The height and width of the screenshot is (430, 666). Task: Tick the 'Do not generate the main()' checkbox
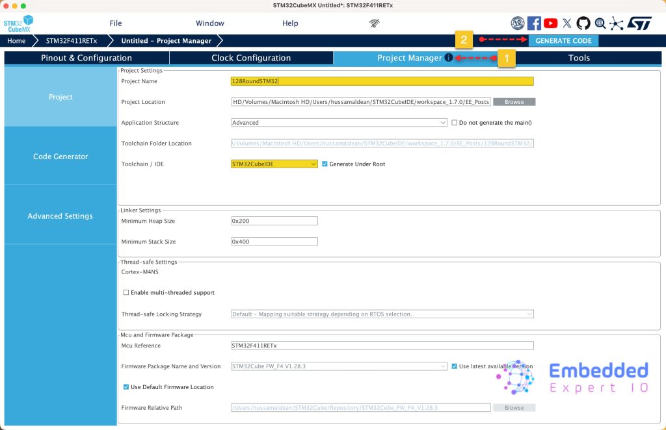pyautogui.click(x=455, y=123)
